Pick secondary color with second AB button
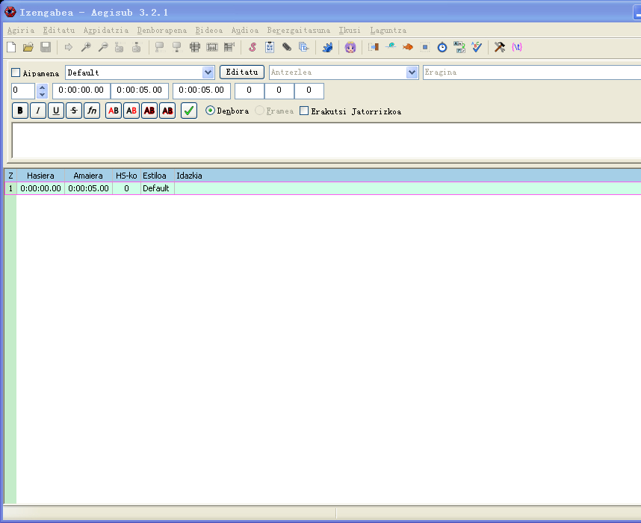Screen dimensions: 641x523 (131, 111)
